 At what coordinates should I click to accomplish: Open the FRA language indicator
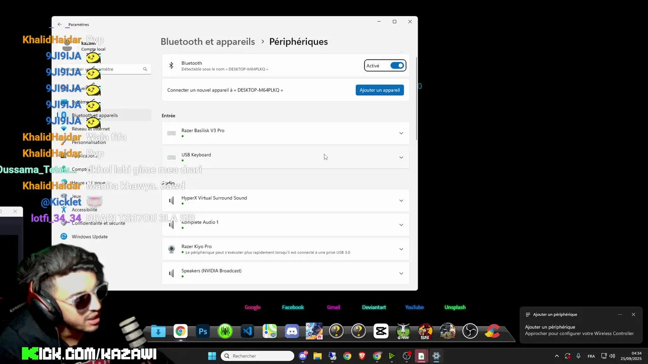click(x=591, y=356)
